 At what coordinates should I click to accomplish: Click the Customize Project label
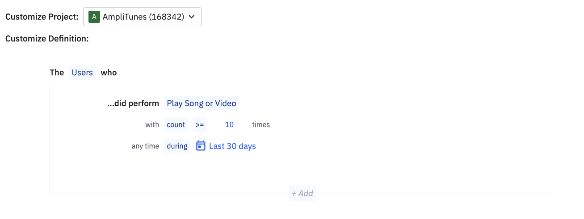pyautogui.click(x=42, y=17)
